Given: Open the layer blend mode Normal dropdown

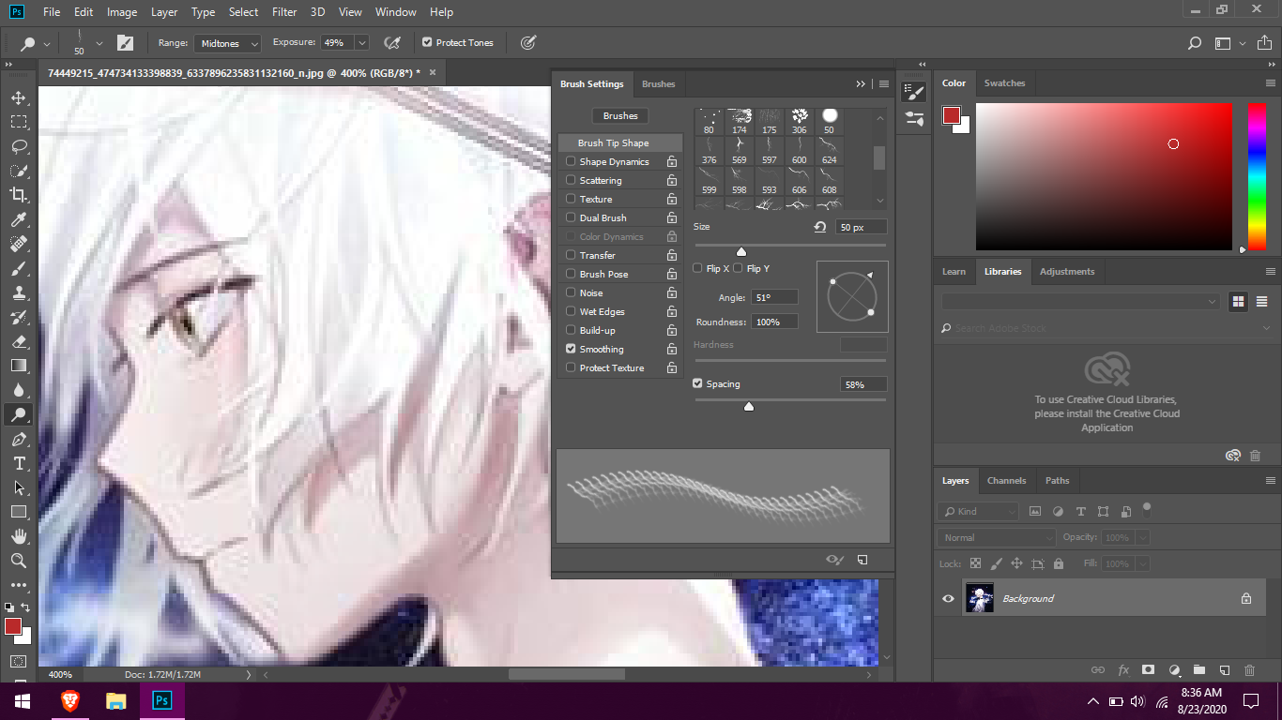Looking at the screenshot, I should pos(997,538).
